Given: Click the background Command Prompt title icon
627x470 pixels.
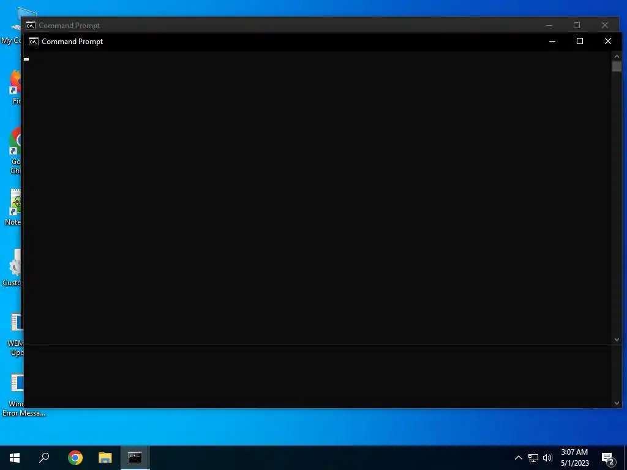Looking at the screenshot, I should [31, 26].
